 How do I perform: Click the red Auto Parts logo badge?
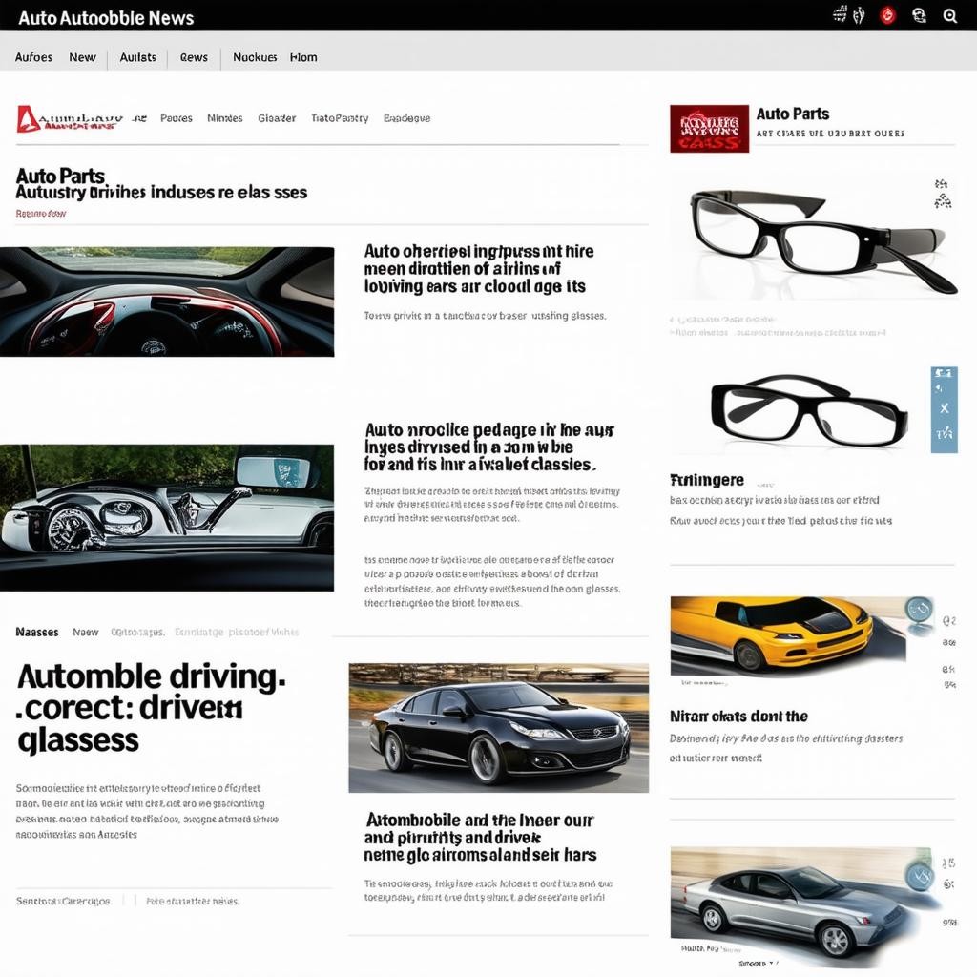point(709,129)
